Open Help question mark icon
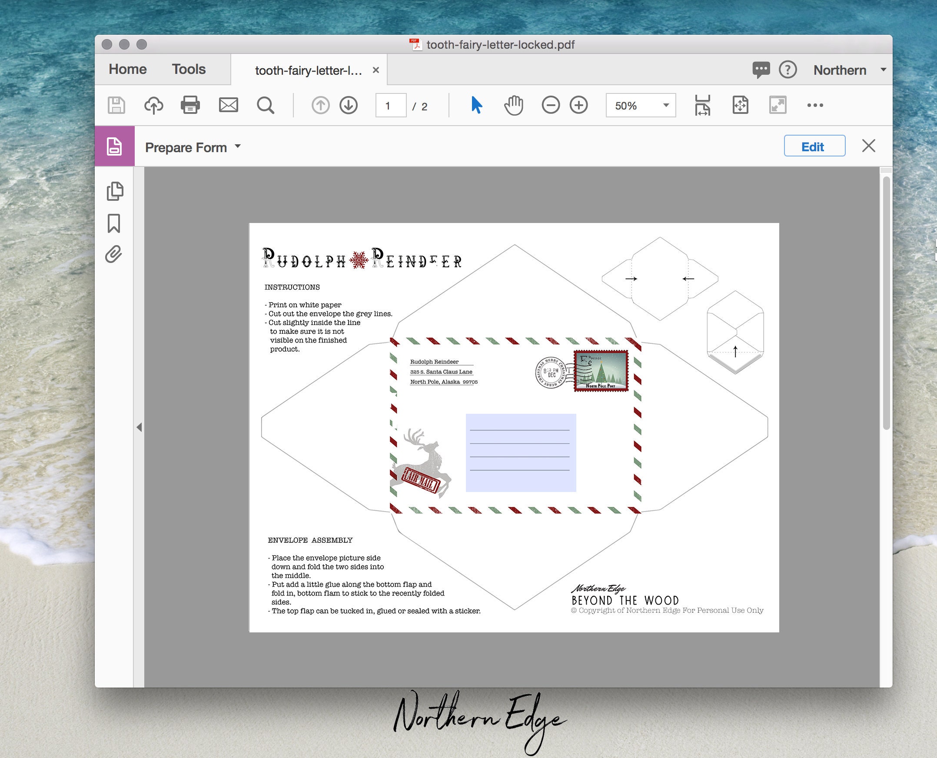 click(788, 70)
